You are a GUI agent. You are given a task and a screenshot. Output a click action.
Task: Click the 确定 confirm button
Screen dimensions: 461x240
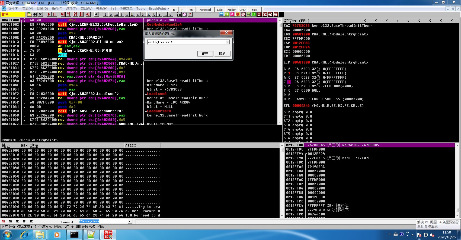[x=205, y=54]
